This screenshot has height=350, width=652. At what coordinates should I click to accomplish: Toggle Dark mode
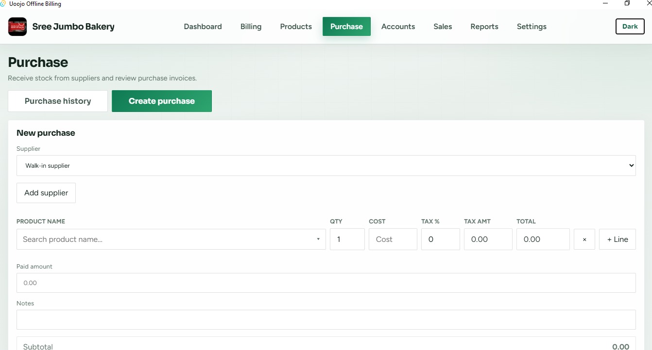(x=630, y=27)
